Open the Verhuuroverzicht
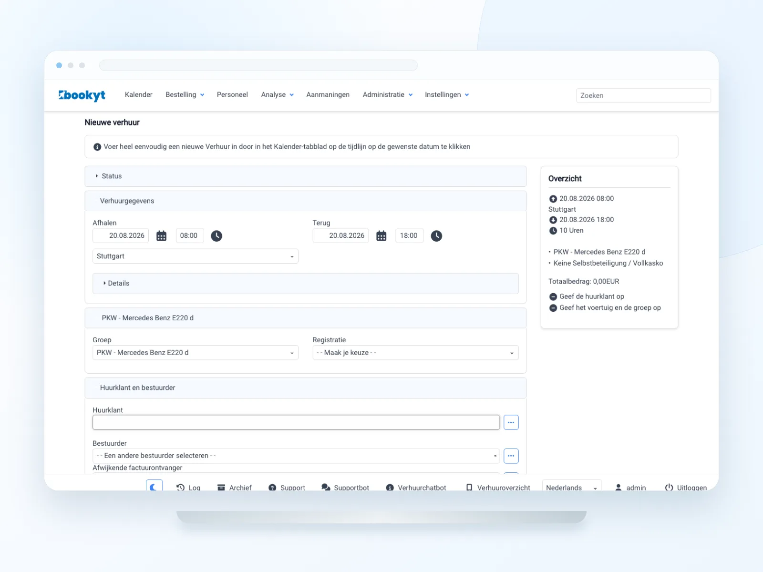Screen dimensions: 763x572 click(x=498, y=488)
